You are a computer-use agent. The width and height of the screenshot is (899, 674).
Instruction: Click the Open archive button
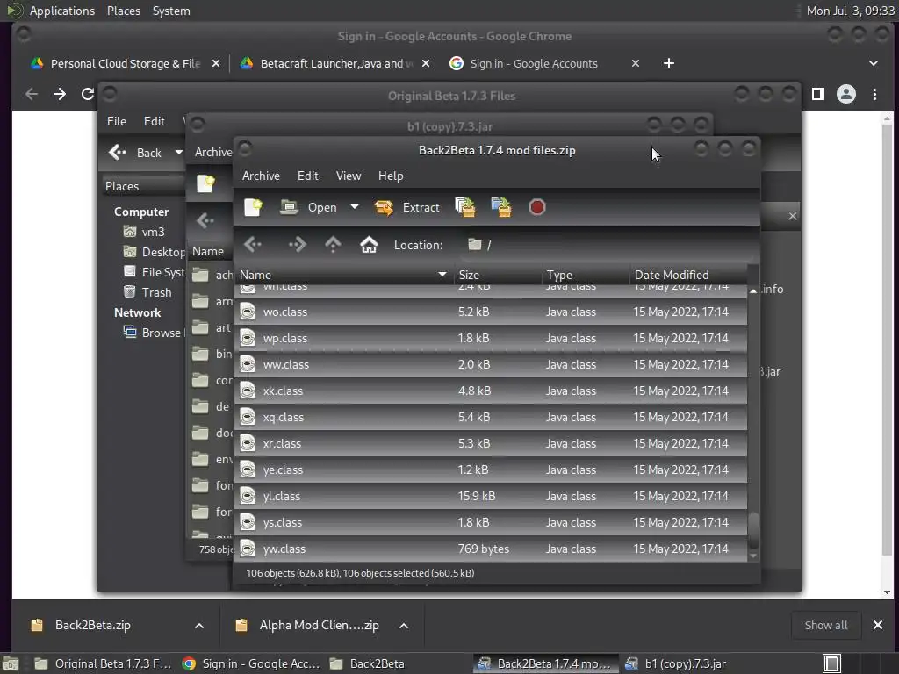[308, 207]
